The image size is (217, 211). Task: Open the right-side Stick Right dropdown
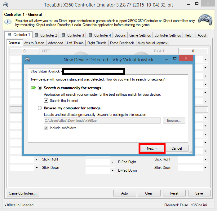[x=205, y=159]
